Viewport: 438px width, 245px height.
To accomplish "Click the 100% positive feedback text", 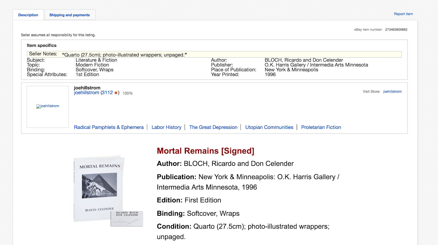I will point(128,93).
